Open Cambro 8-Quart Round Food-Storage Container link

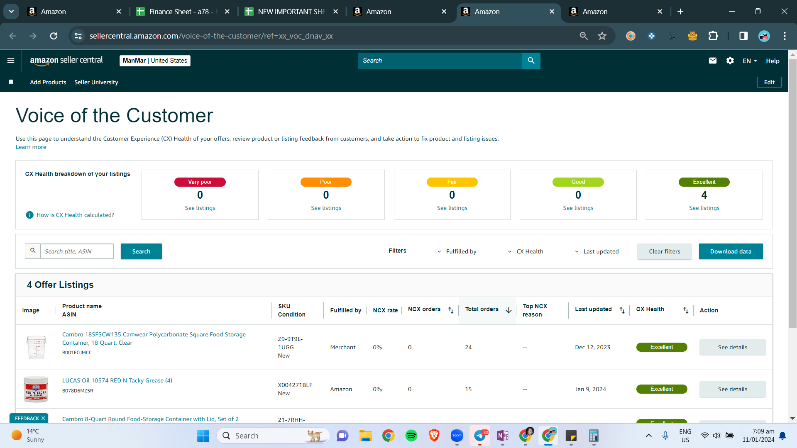pos(150,419)
